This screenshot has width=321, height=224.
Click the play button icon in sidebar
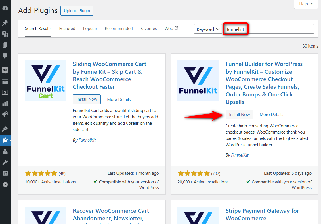click(5, 185)
